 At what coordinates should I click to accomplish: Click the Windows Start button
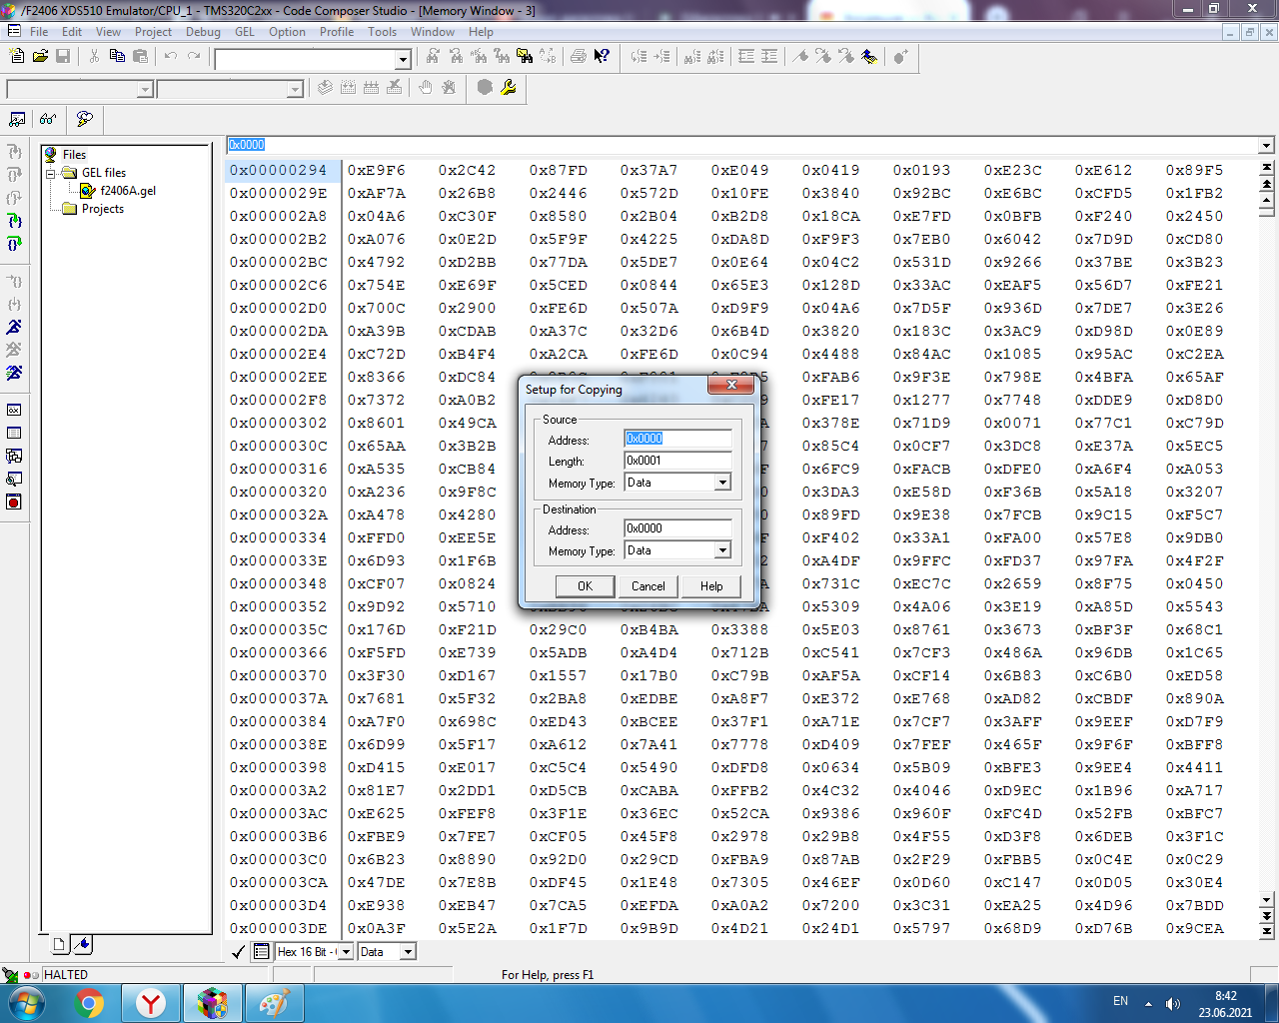(x=27, y=1003)
